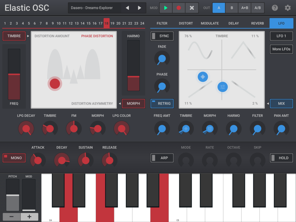Open the PHASE DISTORTION algorithm selector
Image resolution: width=296 pixels, height=222 pixels.
pos(97,36)
